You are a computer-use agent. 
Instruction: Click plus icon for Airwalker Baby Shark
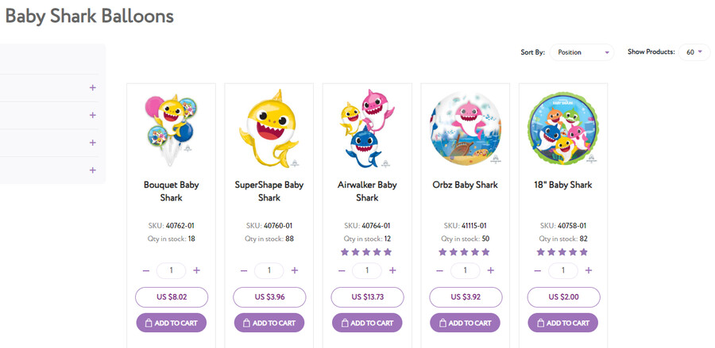[x=392, y=270]
